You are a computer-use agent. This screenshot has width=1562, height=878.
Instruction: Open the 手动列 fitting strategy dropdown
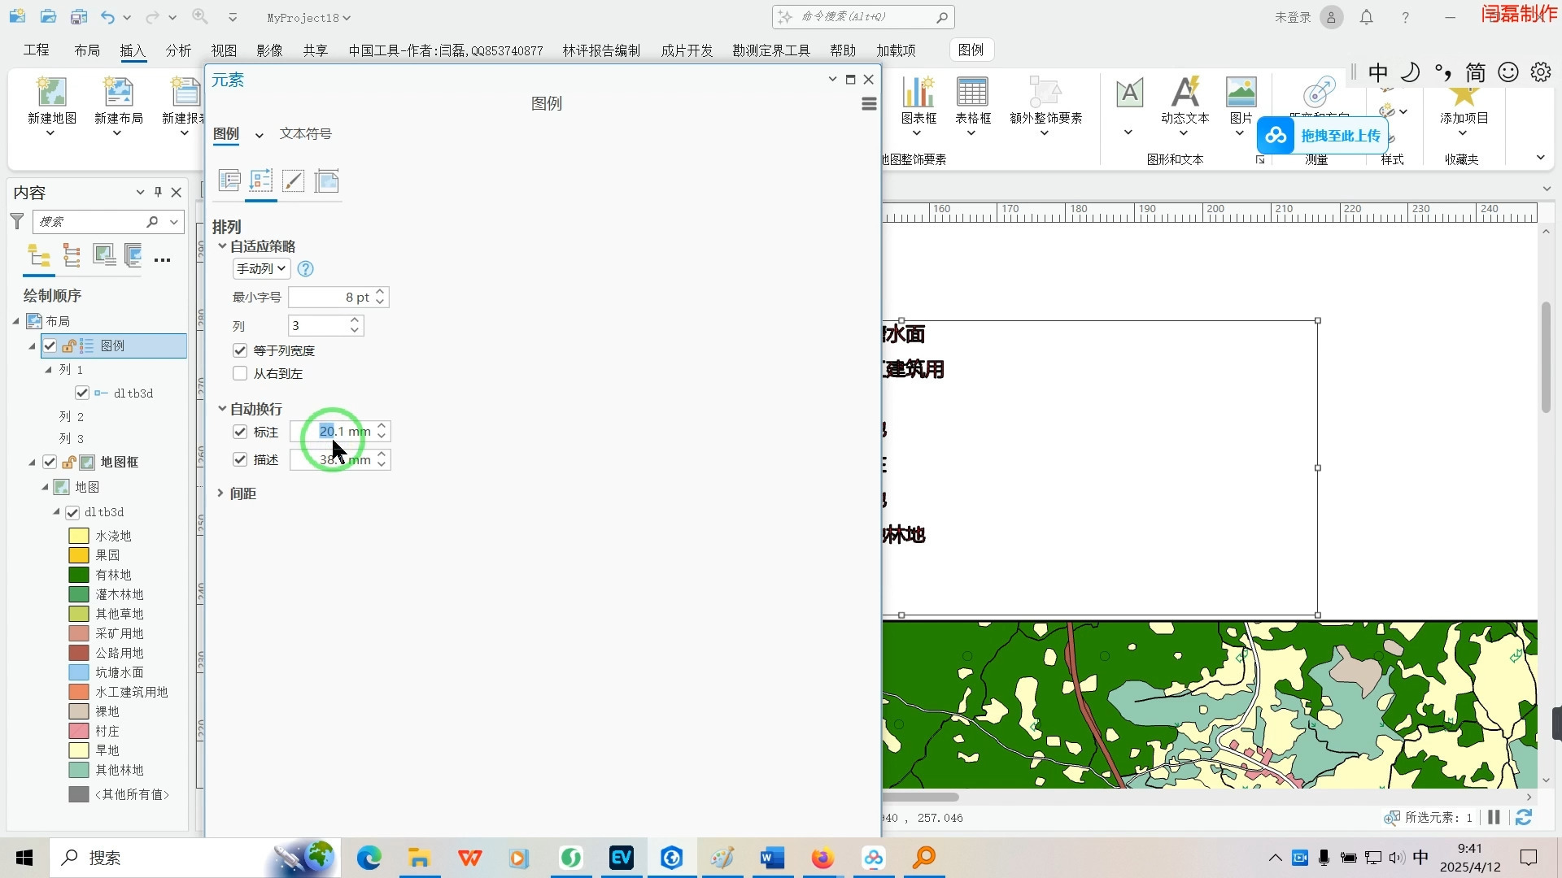[260, 268]
